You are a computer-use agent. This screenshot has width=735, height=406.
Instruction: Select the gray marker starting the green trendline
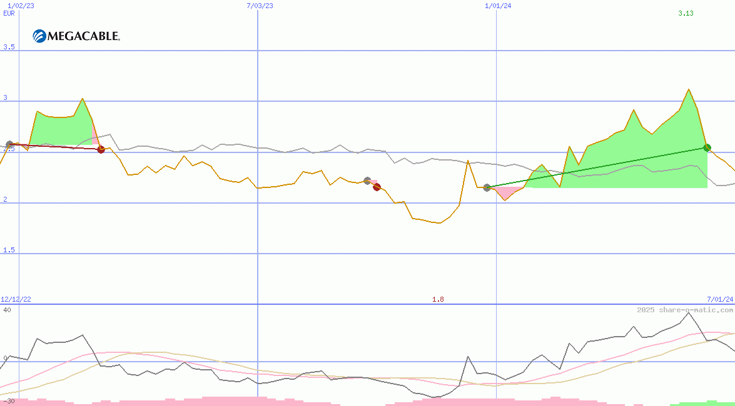487,186
